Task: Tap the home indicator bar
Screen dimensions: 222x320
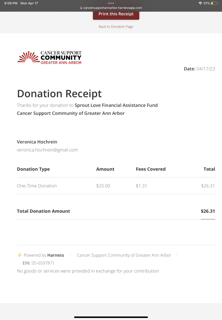Action: point(111,317)
